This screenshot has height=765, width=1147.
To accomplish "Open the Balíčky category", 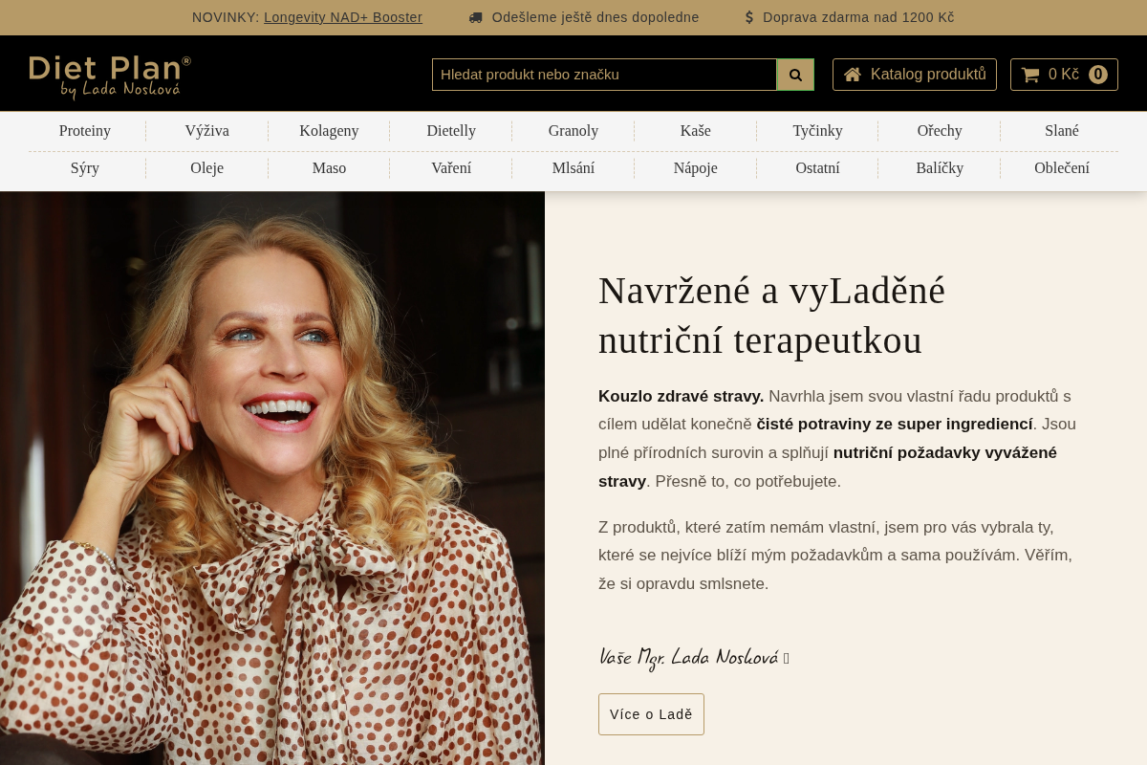I will 940,168.
